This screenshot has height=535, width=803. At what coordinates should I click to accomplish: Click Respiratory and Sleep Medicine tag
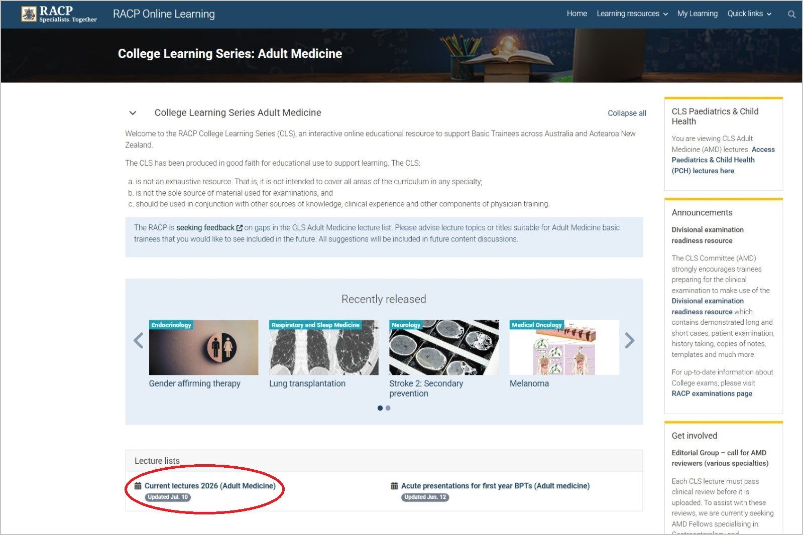click(315, 325)
